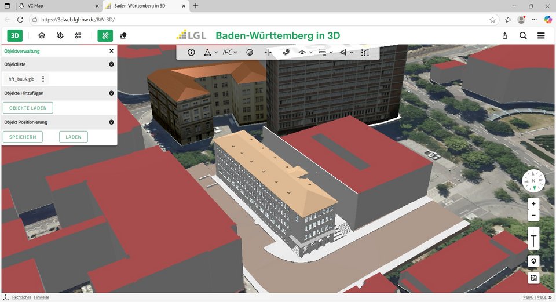
Task: Activate the info tool in map toolbar
Action: [x=191, y=53]
